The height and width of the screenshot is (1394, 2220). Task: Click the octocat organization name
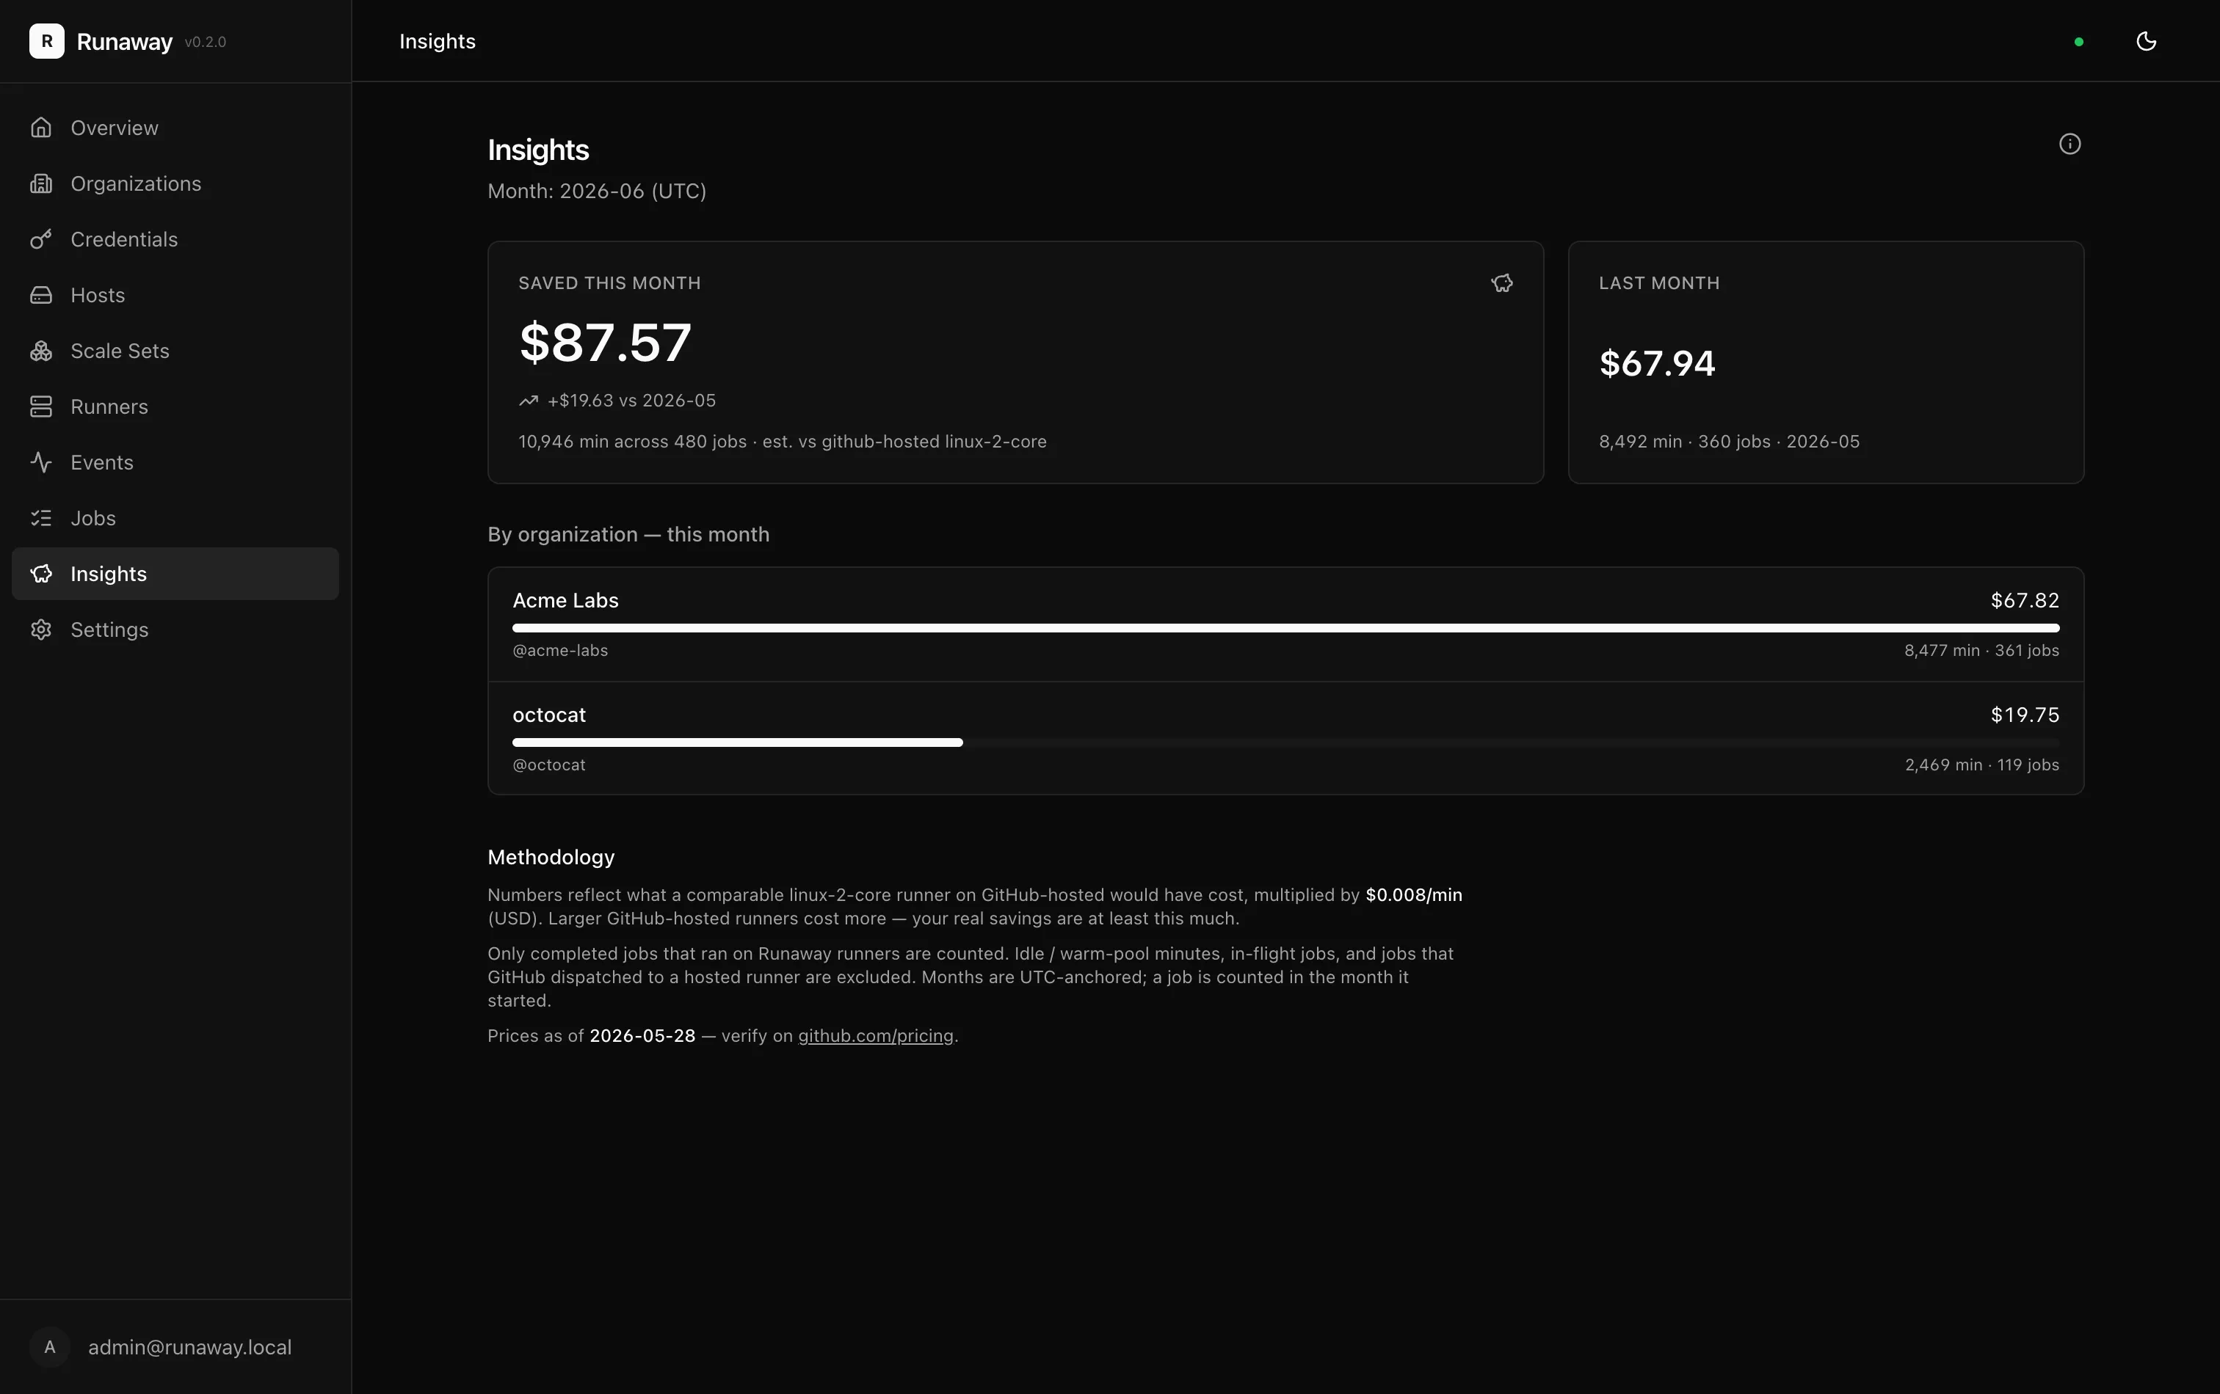coord(548,715)
